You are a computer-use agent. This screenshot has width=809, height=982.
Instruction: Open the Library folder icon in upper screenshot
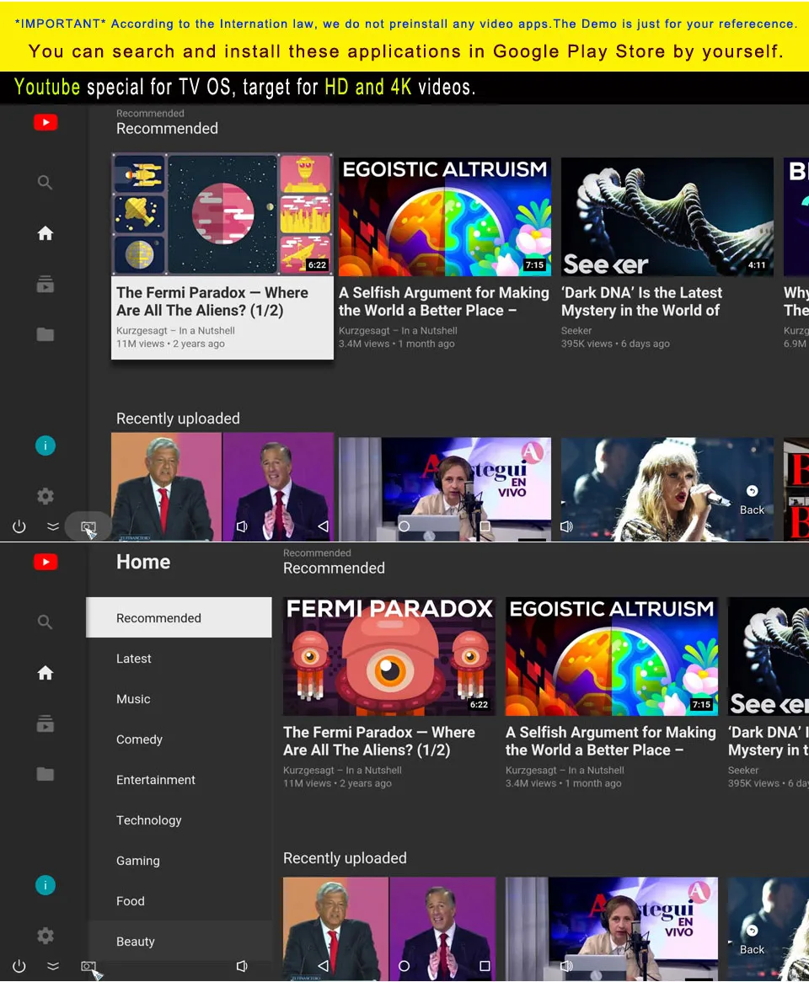click(x=46, y=334)
